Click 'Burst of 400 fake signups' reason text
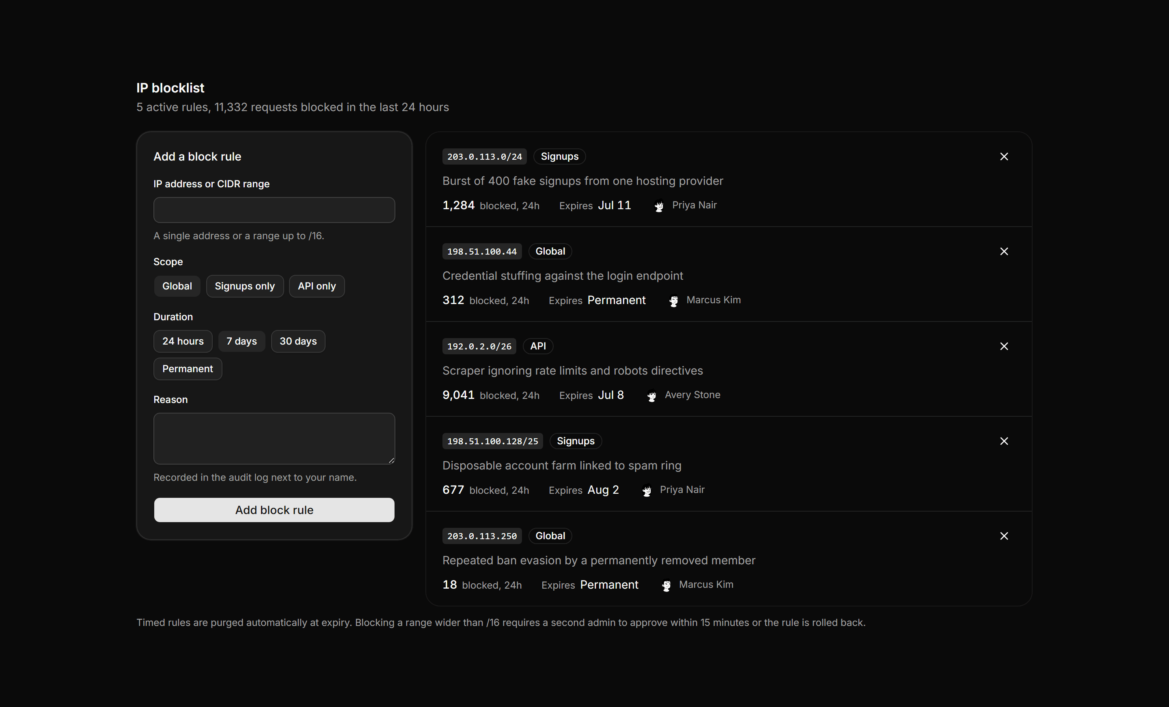 coord(582,181)
